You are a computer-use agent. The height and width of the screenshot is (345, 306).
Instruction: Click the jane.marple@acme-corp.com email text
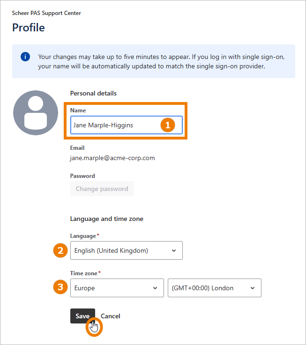pyautogui.click(x=112, y=158)
